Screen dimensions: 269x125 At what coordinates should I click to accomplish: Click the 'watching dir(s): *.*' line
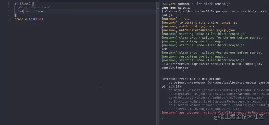(x=188, y=27)
